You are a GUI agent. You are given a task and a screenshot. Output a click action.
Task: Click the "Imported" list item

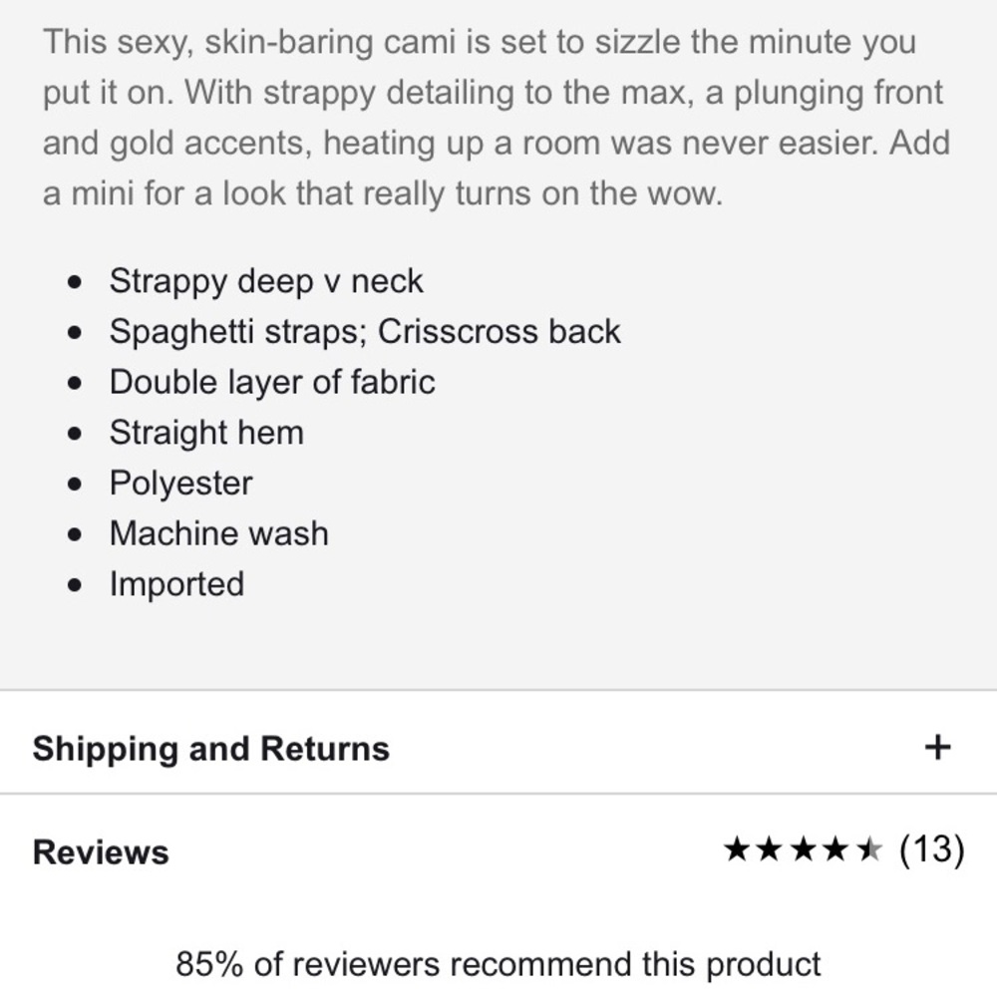coord(176,584)
